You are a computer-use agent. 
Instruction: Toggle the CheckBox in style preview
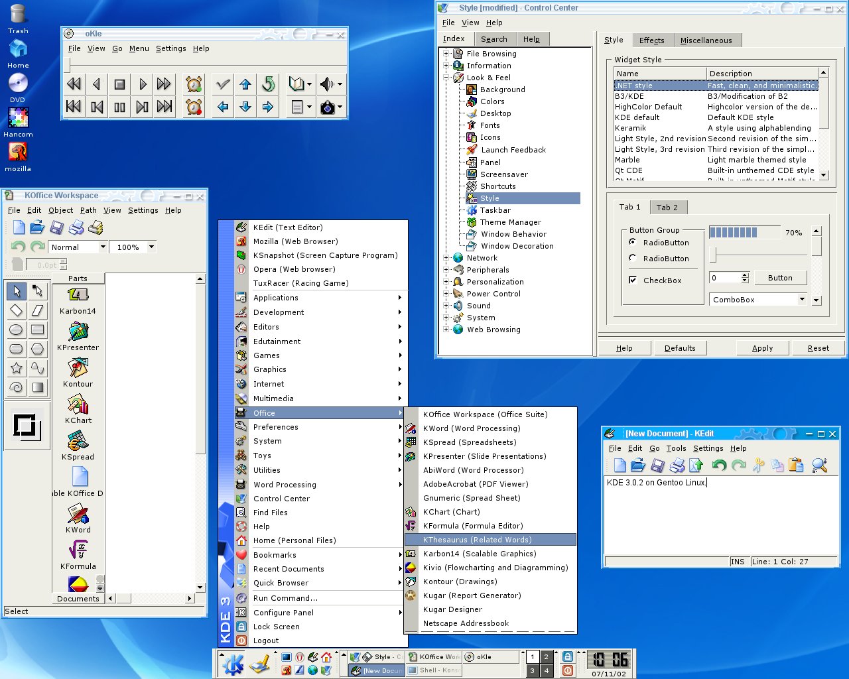tap(633, 280)
